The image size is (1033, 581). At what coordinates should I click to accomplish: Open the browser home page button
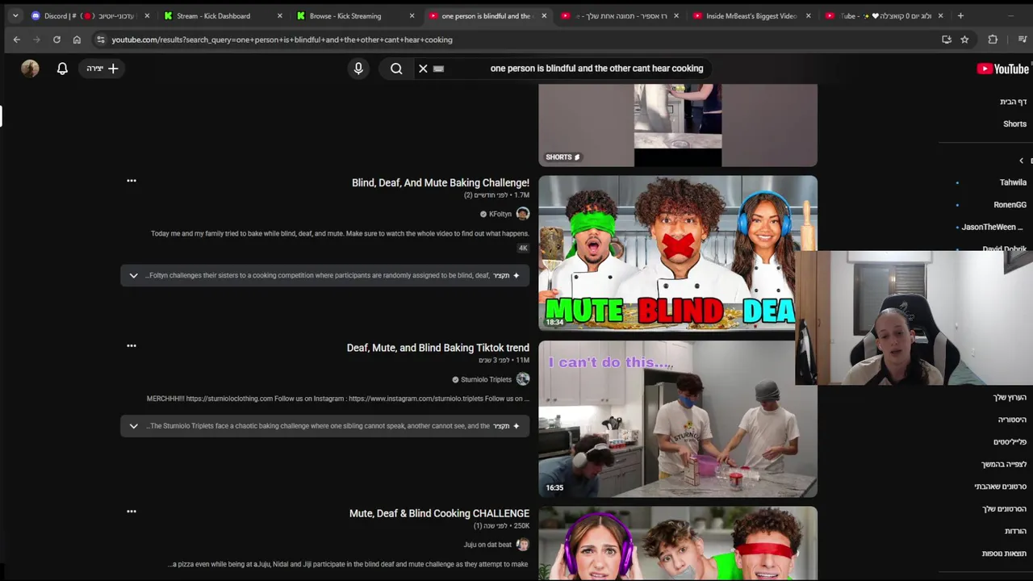(x=77, y=40)
